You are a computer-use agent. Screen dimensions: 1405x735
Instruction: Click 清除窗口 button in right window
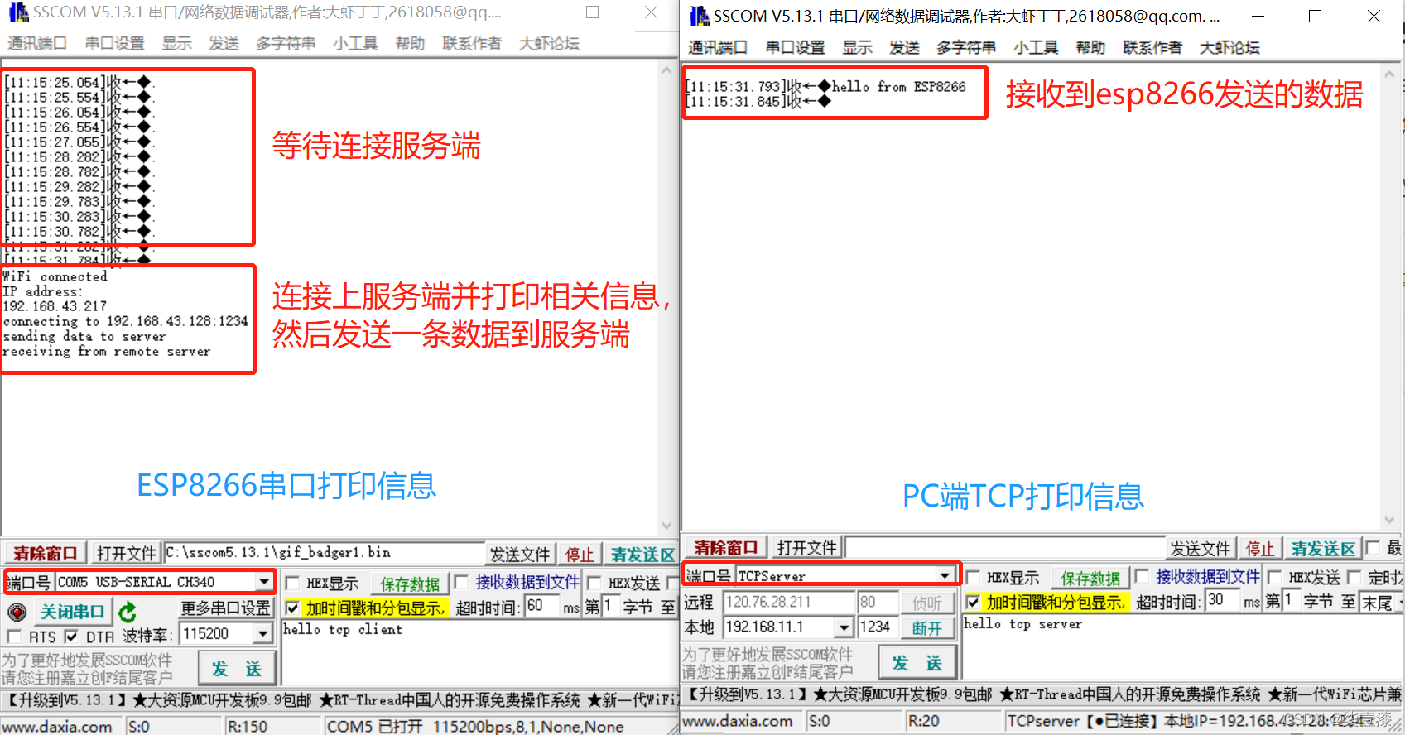725,547
